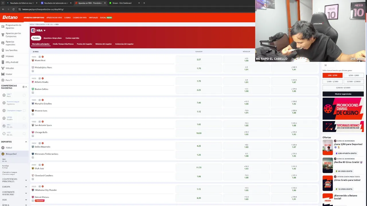Bet on Utah Jazz winner odds 11.75

click(199, 167)
